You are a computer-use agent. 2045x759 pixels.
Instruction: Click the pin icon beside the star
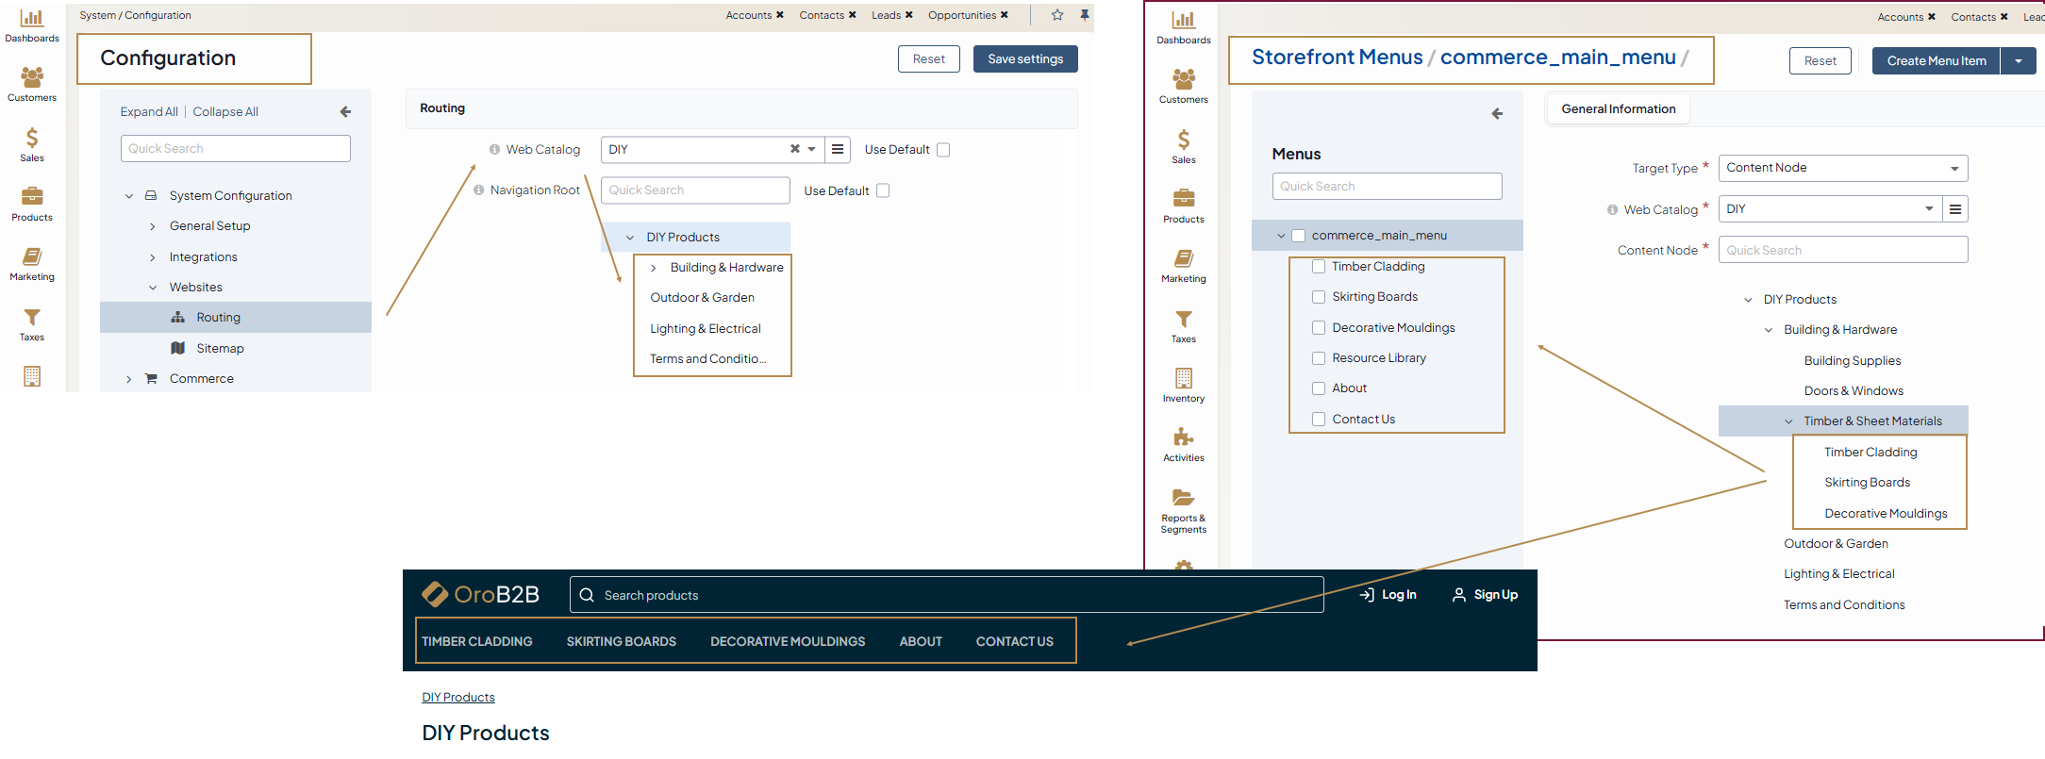click(1085, 15)
